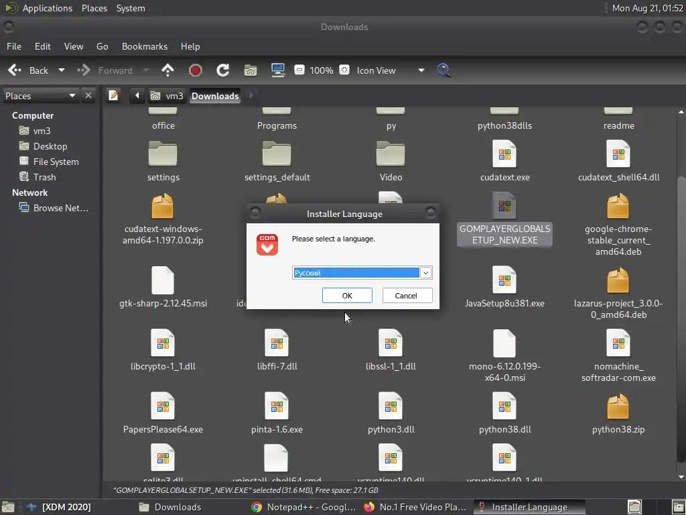The width and height of the screenshot is (686, 515).
Task: Reload the current folder
Action: (222, 70)
